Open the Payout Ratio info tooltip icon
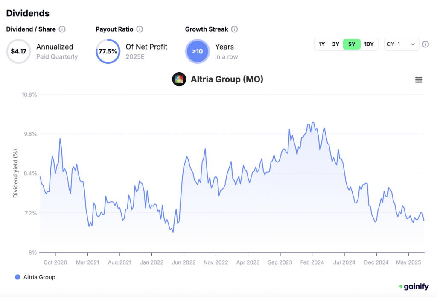This screenshot has width=437, height=297. 140,29
